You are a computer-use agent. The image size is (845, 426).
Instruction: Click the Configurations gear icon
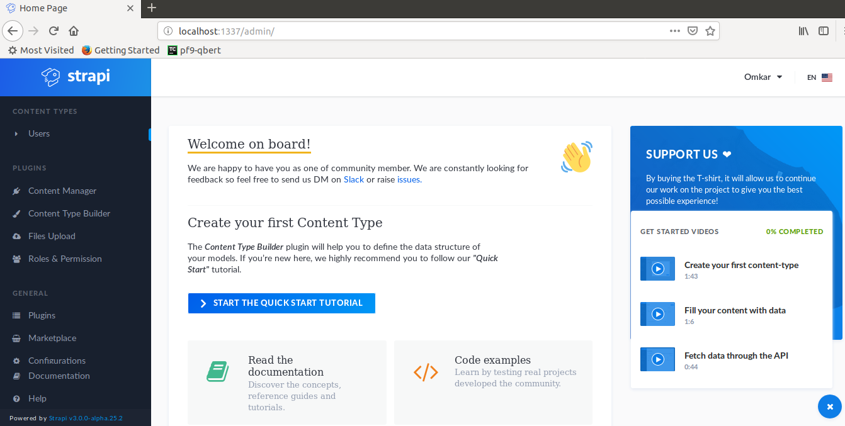pos(18,360)
